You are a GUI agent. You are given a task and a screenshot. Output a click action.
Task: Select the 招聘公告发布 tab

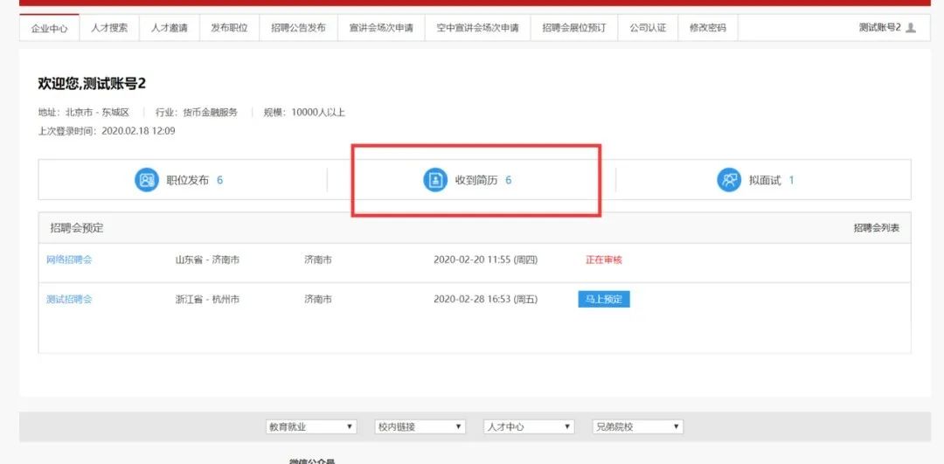tap(298, 28)
